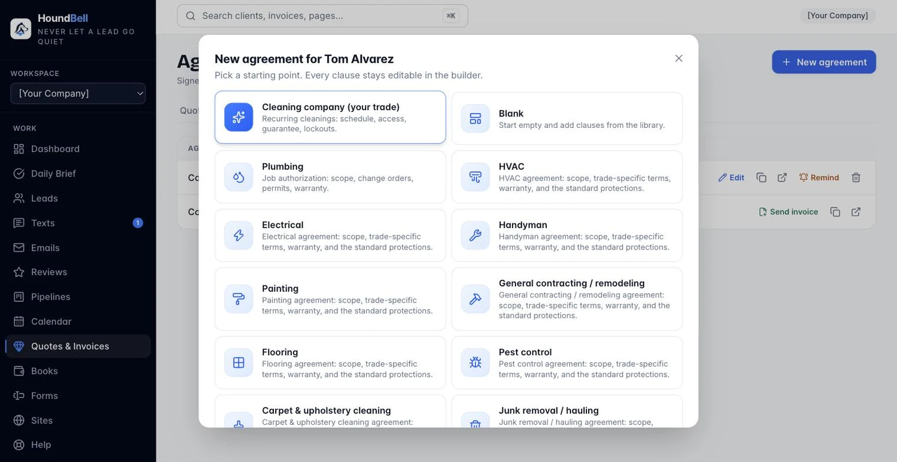Select Quotes & Invoices sidebar item
Viewport: 897px width, 462px height.
(x=78, y=346)
